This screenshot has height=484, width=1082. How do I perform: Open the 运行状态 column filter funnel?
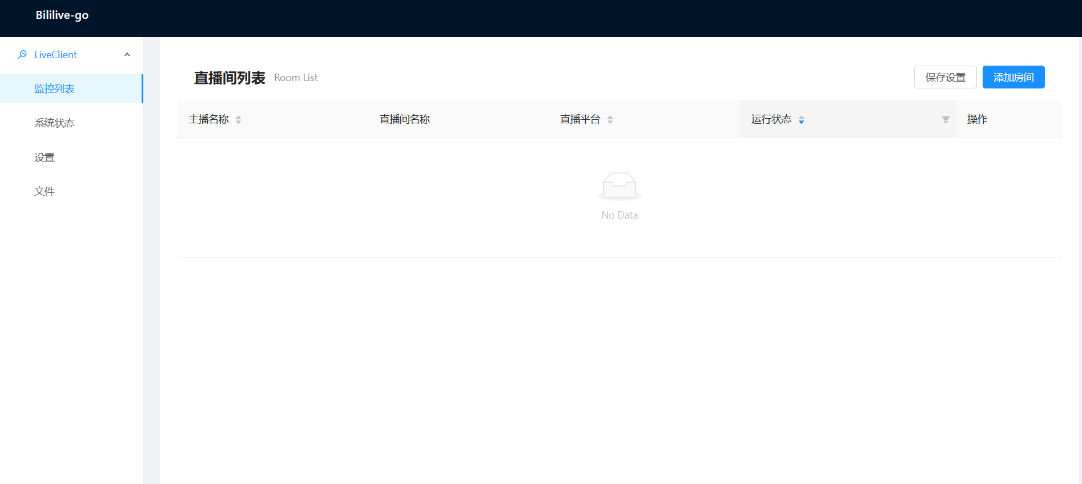point(946,119)
